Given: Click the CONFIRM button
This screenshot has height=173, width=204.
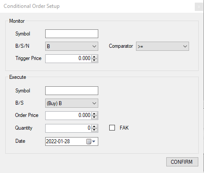Looking at the screenshot, I should pyautogui.click(x=182, y=162).
